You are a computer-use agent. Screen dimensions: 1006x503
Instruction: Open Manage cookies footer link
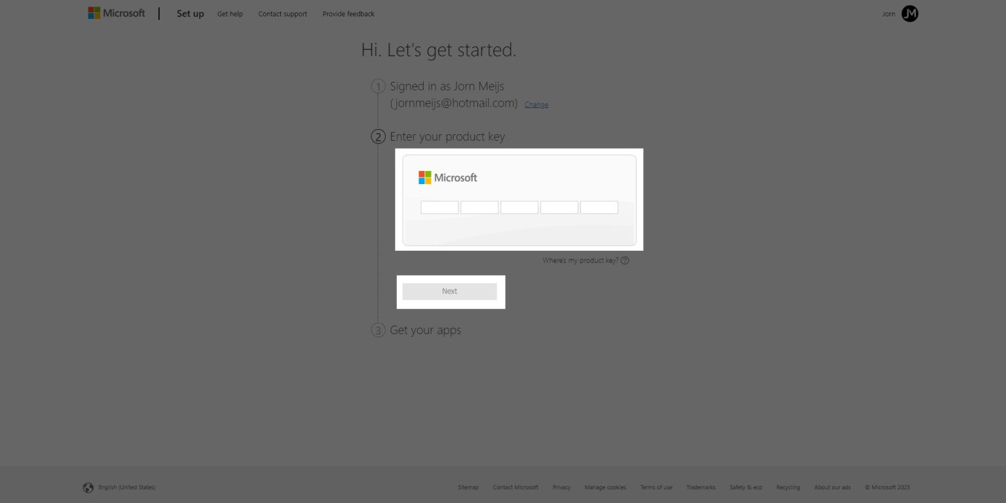(x=605, y=487)
